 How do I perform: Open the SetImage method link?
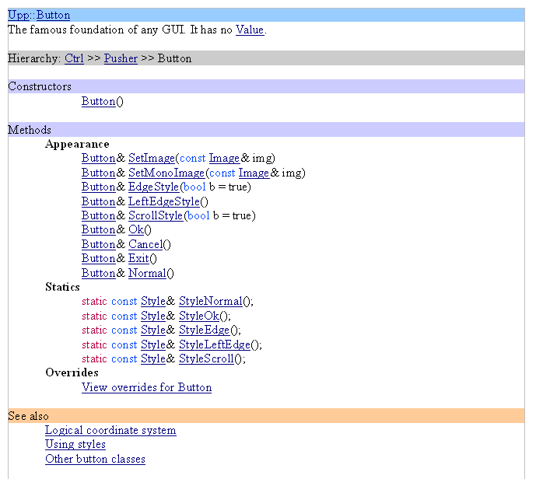click(152, 158)
